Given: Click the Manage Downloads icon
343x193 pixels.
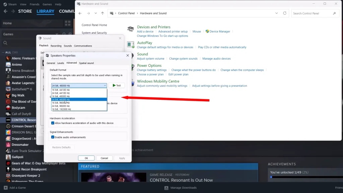Looking at the screenshot, I should coord(166,188).
